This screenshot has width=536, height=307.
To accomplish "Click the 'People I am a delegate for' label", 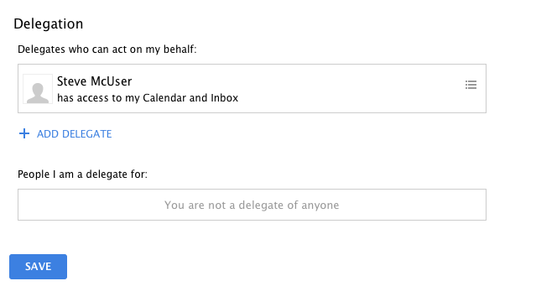I will coord(82,174).
